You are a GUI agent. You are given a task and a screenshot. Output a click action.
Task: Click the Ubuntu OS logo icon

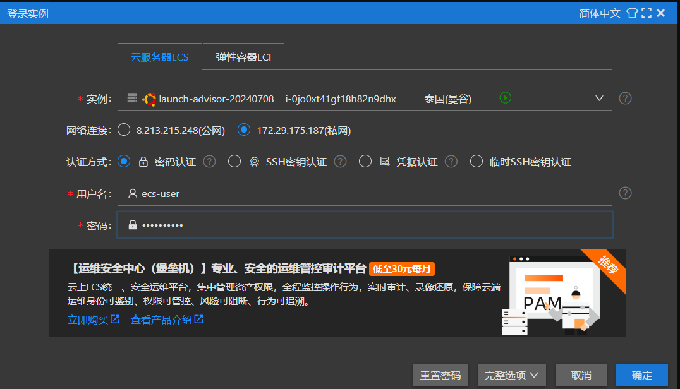[x=150, y=99]
